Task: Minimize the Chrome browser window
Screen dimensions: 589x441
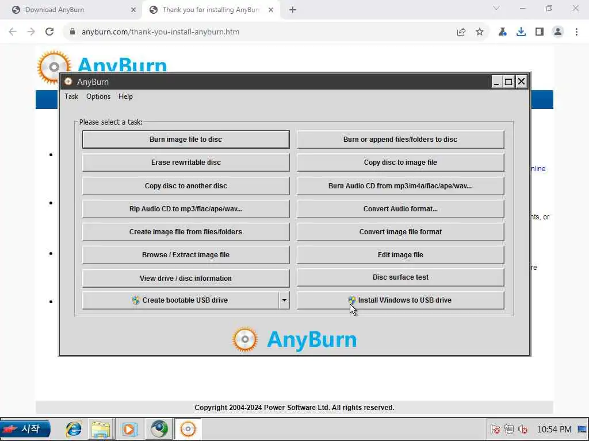Action: pos(522,8)
